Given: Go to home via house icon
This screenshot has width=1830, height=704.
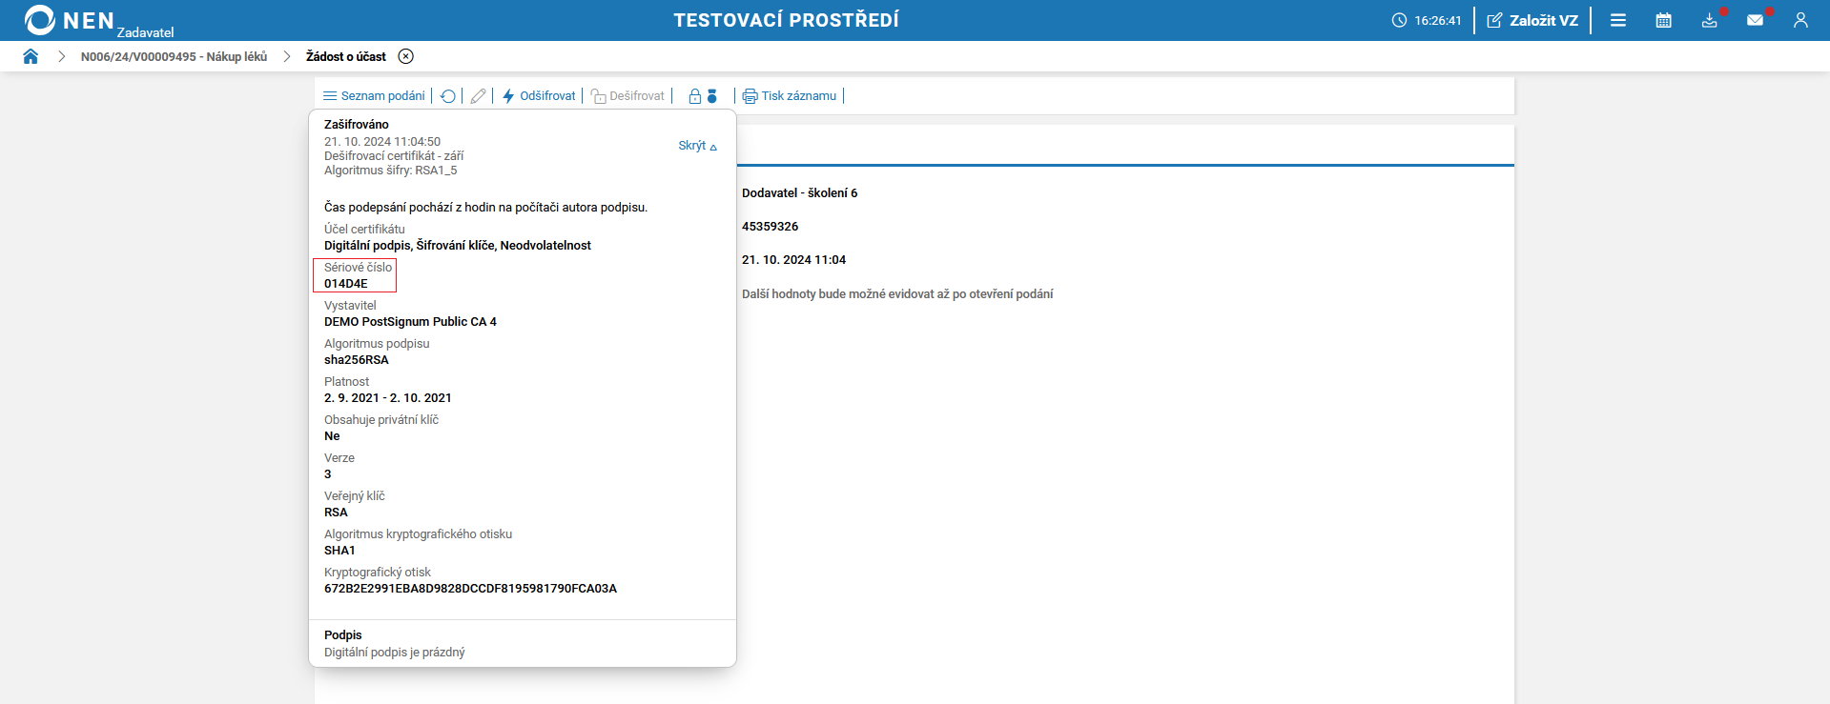Looking at the screenshot, I should tap(31, 56).
